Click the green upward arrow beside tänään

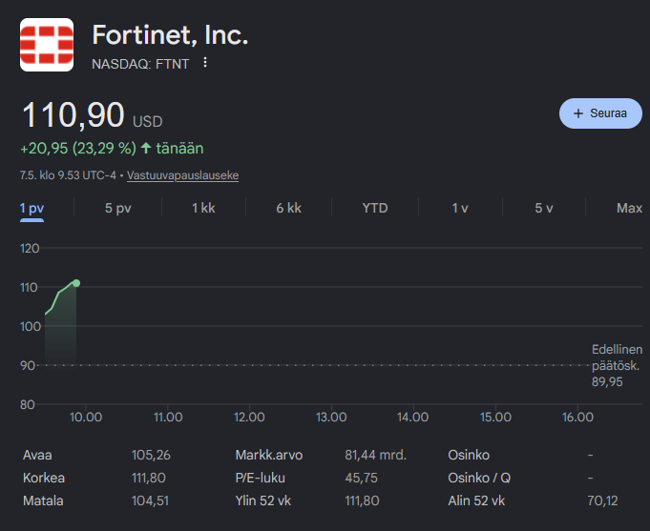coord(146,148)
